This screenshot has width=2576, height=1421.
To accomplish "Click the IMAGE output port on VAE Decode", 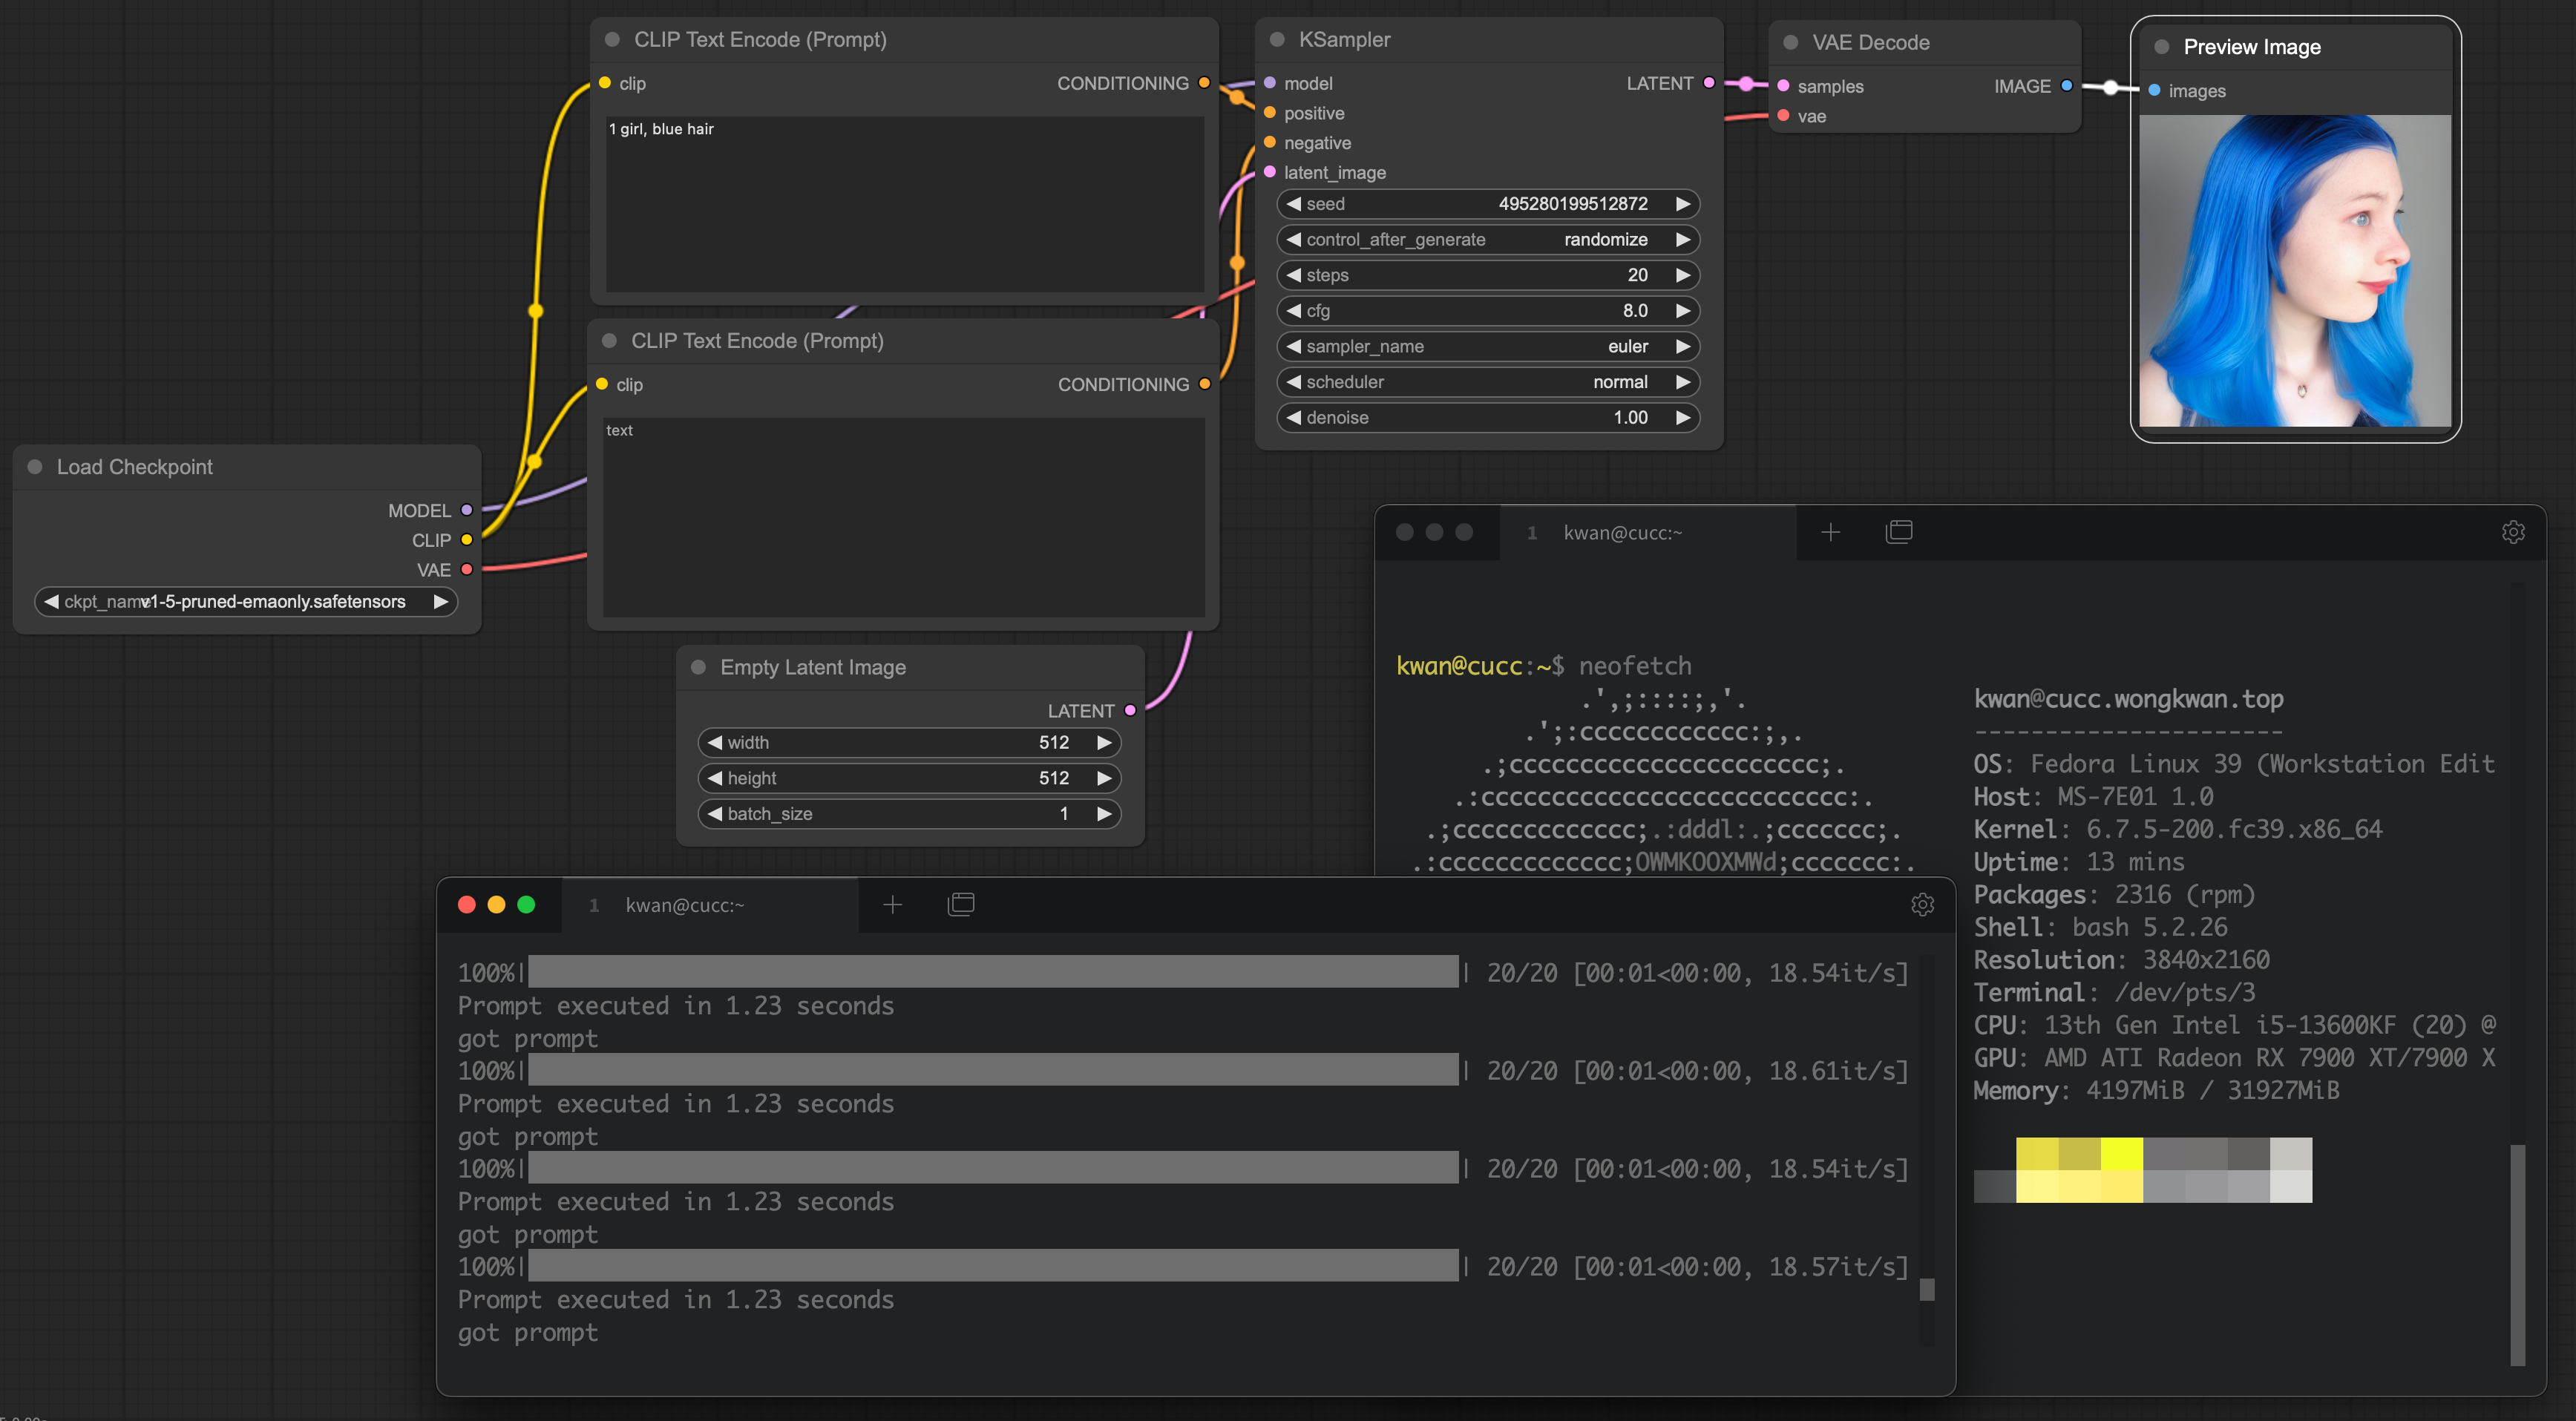I will (2066, 86).
